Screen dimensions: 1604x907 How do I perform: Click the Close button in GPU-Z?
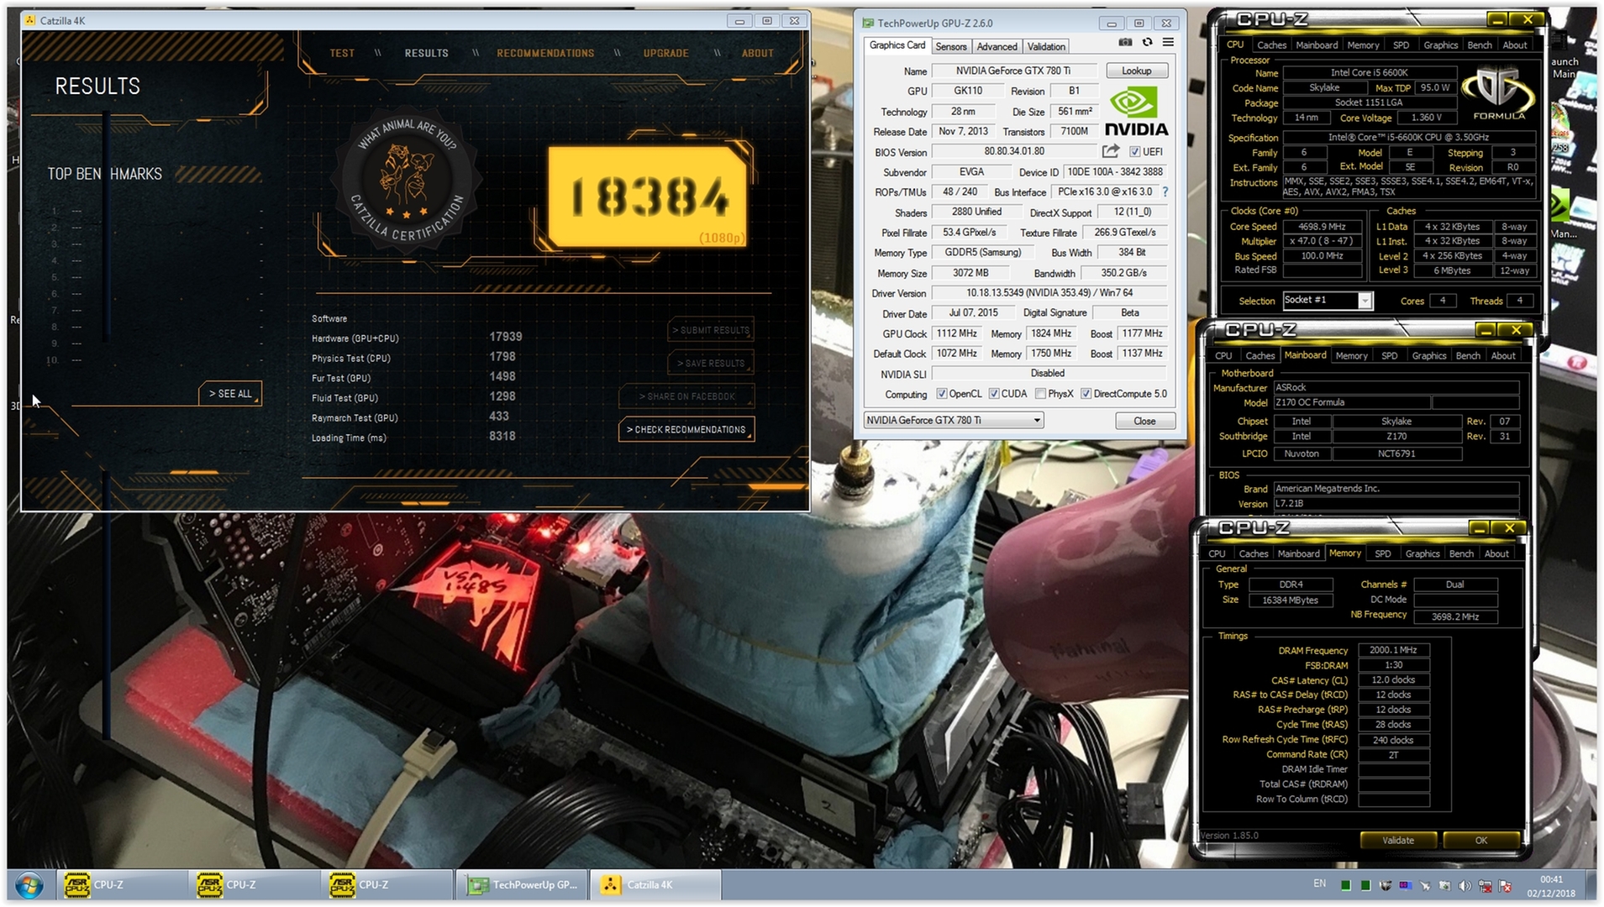point(1144,422)
